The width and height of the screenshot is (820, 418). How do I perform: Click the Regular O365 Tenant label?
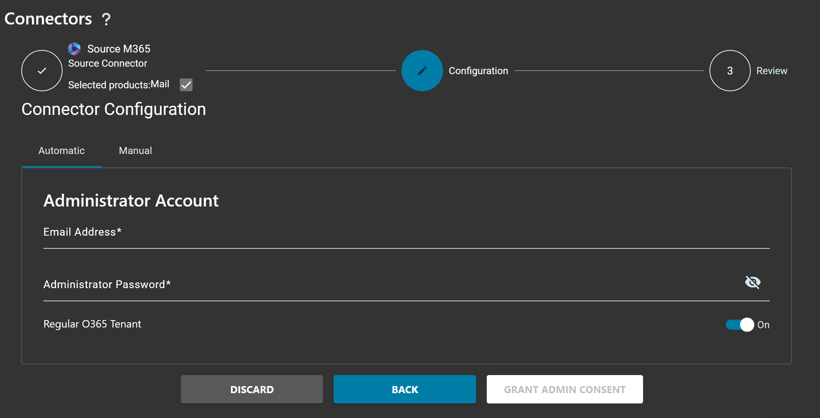[92, 324]
